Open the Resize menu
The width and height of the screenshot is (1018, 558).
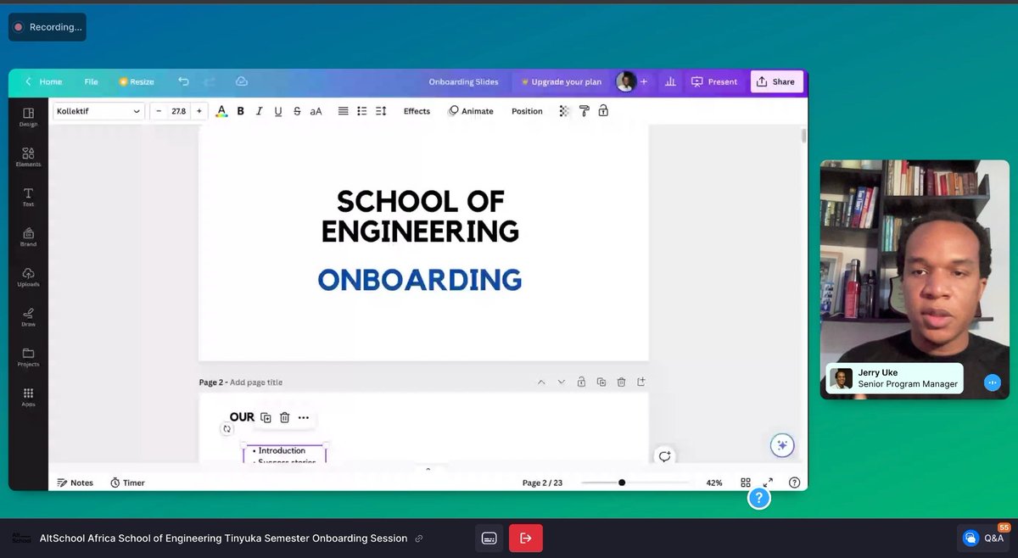pos(137,81)
